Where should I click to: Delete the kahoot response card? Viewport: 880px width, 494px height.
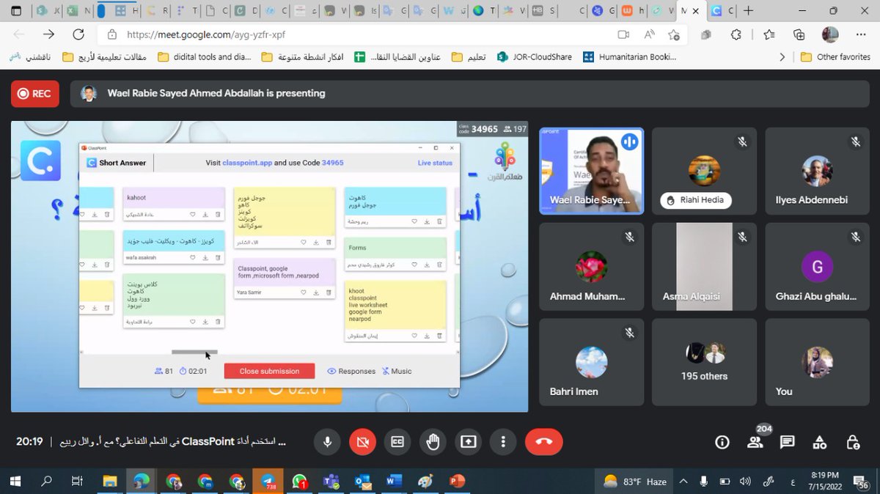[217, 215]
